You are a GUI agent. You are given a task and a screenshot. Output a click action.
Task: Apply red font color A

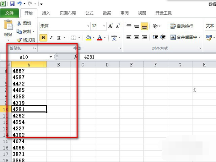(x=99, y=37)
